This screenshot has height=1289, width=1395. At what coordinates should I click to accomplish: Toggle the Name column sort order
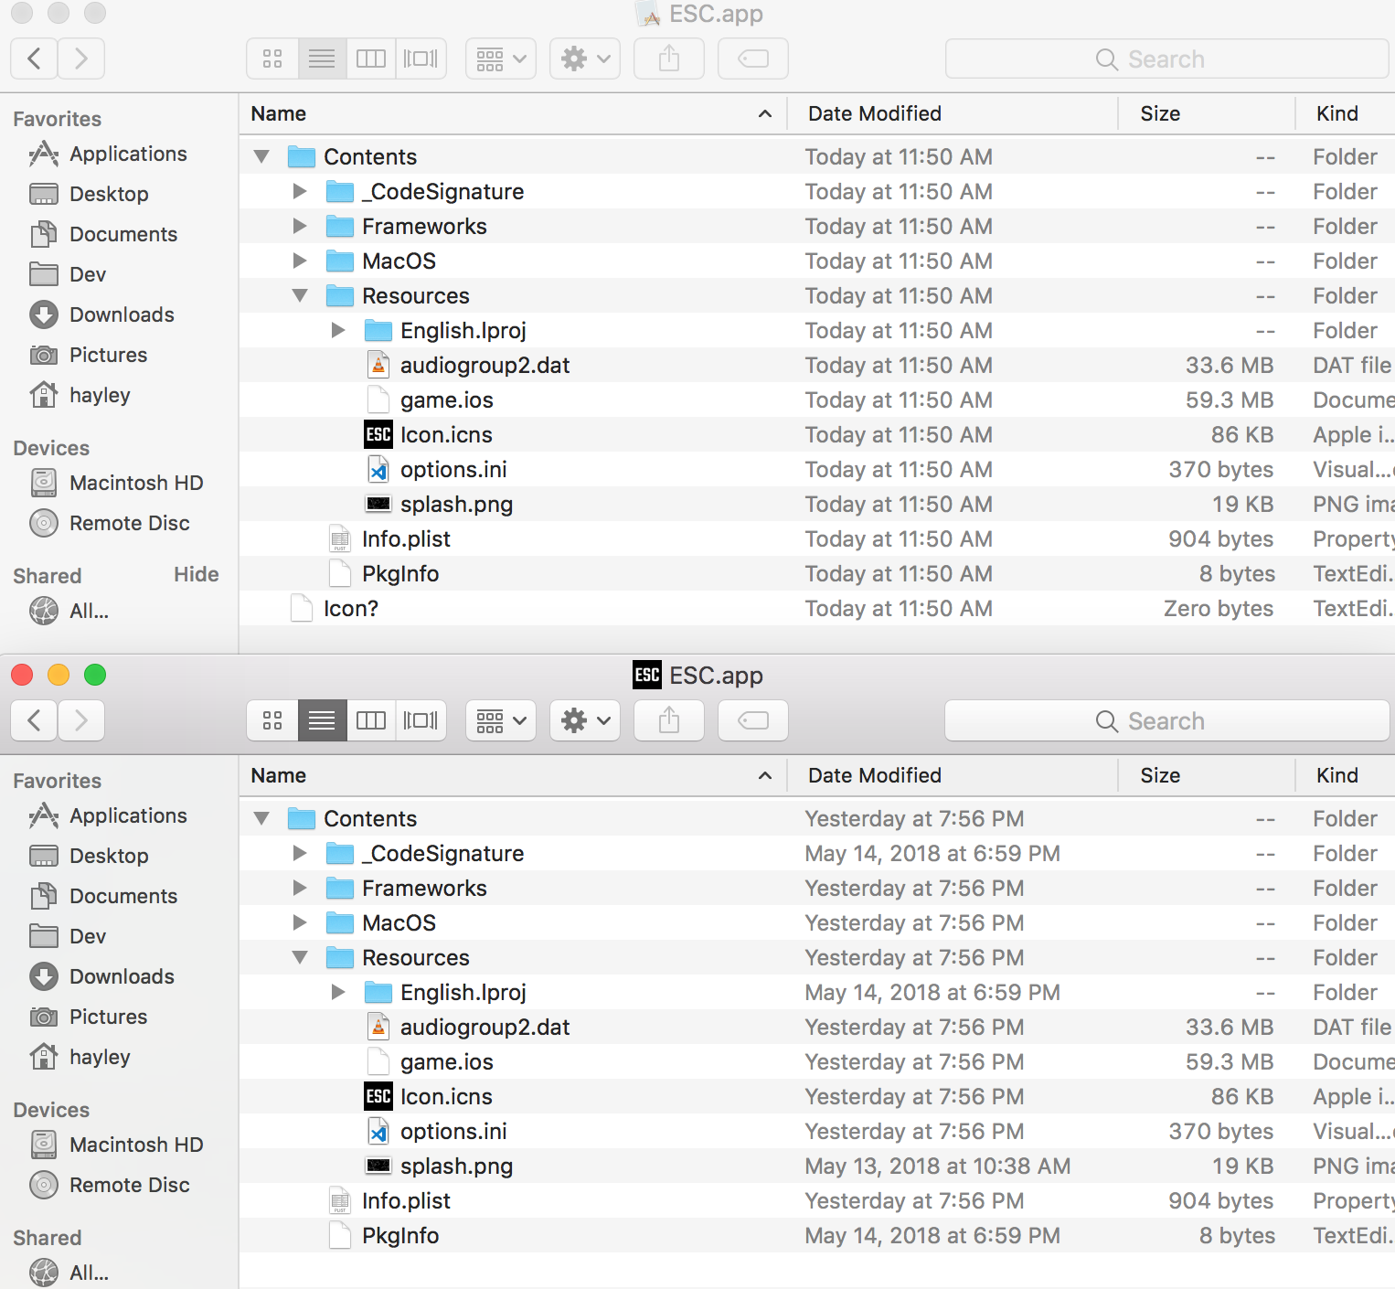click(x=279, y=113)
